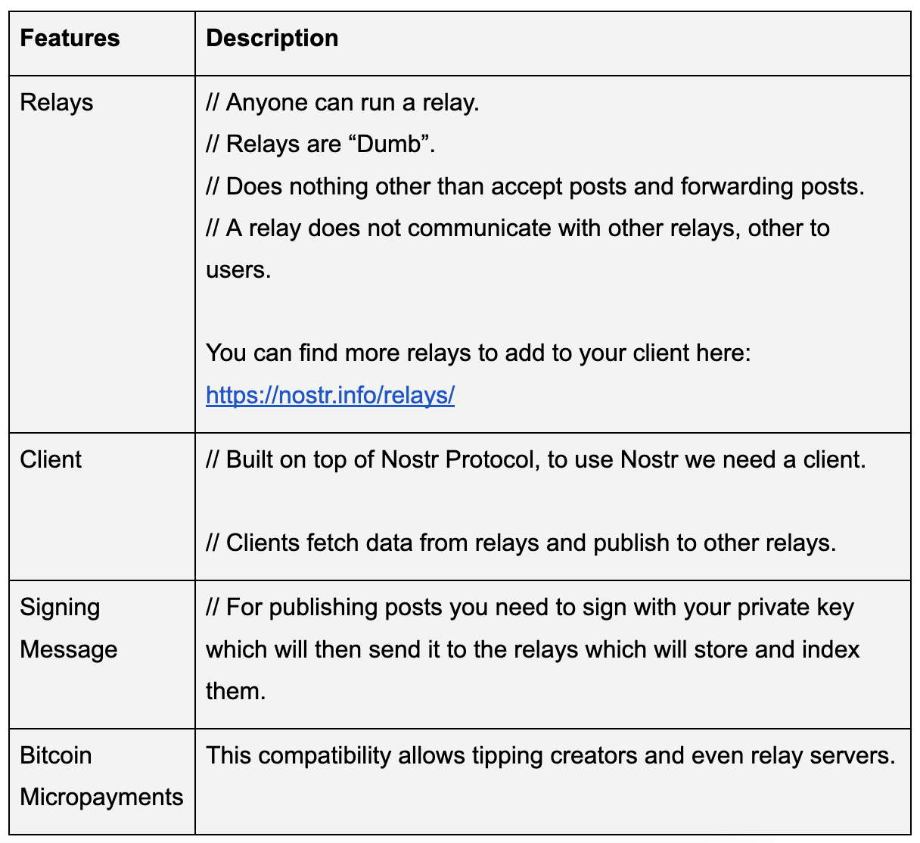Screen dimensions: 920x843
Task: Click the Client feature cell
Action: click(x=51, y=460)
